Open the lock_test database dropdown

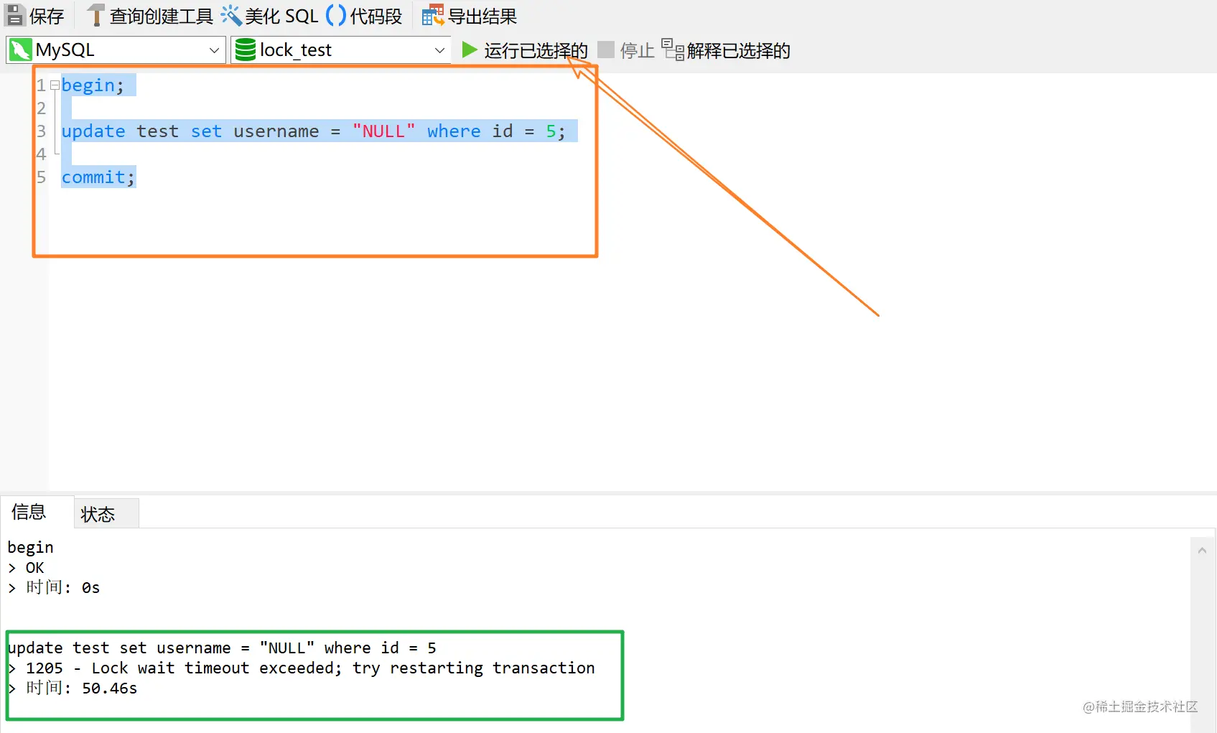pos(340,50)
